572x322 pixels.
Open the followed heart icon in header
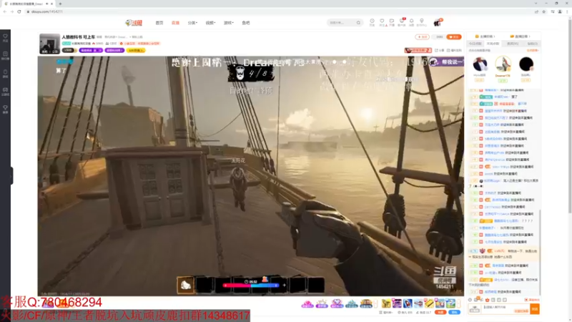point(382,22)
